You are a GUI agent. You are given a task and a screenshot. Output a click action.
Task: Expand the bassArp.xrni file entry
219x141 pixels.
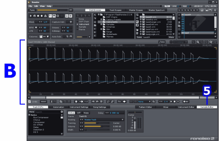(141, 20)
